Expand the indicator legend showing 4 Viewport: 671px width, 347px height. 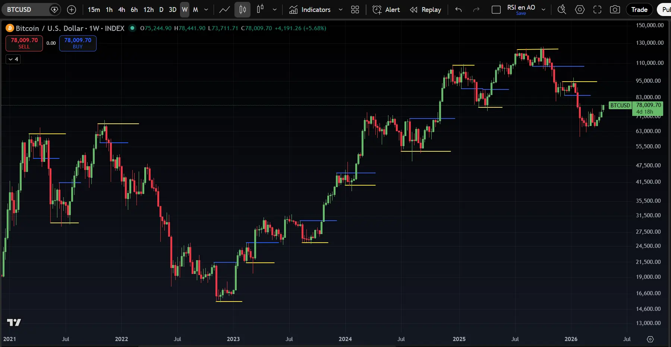click(13, 59)
